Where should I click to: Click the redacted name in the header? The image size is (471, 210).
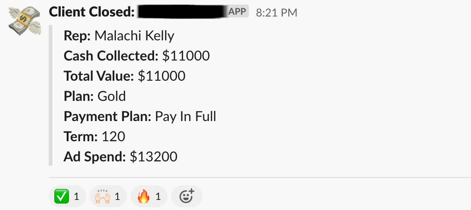182,12
